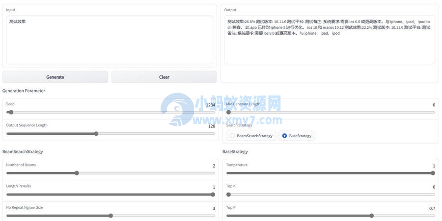The height and width of the screenshot is (221, 442).
Task: Adjust the Seed slider handle
Action: pyautogui.click(x=11, y=112)
